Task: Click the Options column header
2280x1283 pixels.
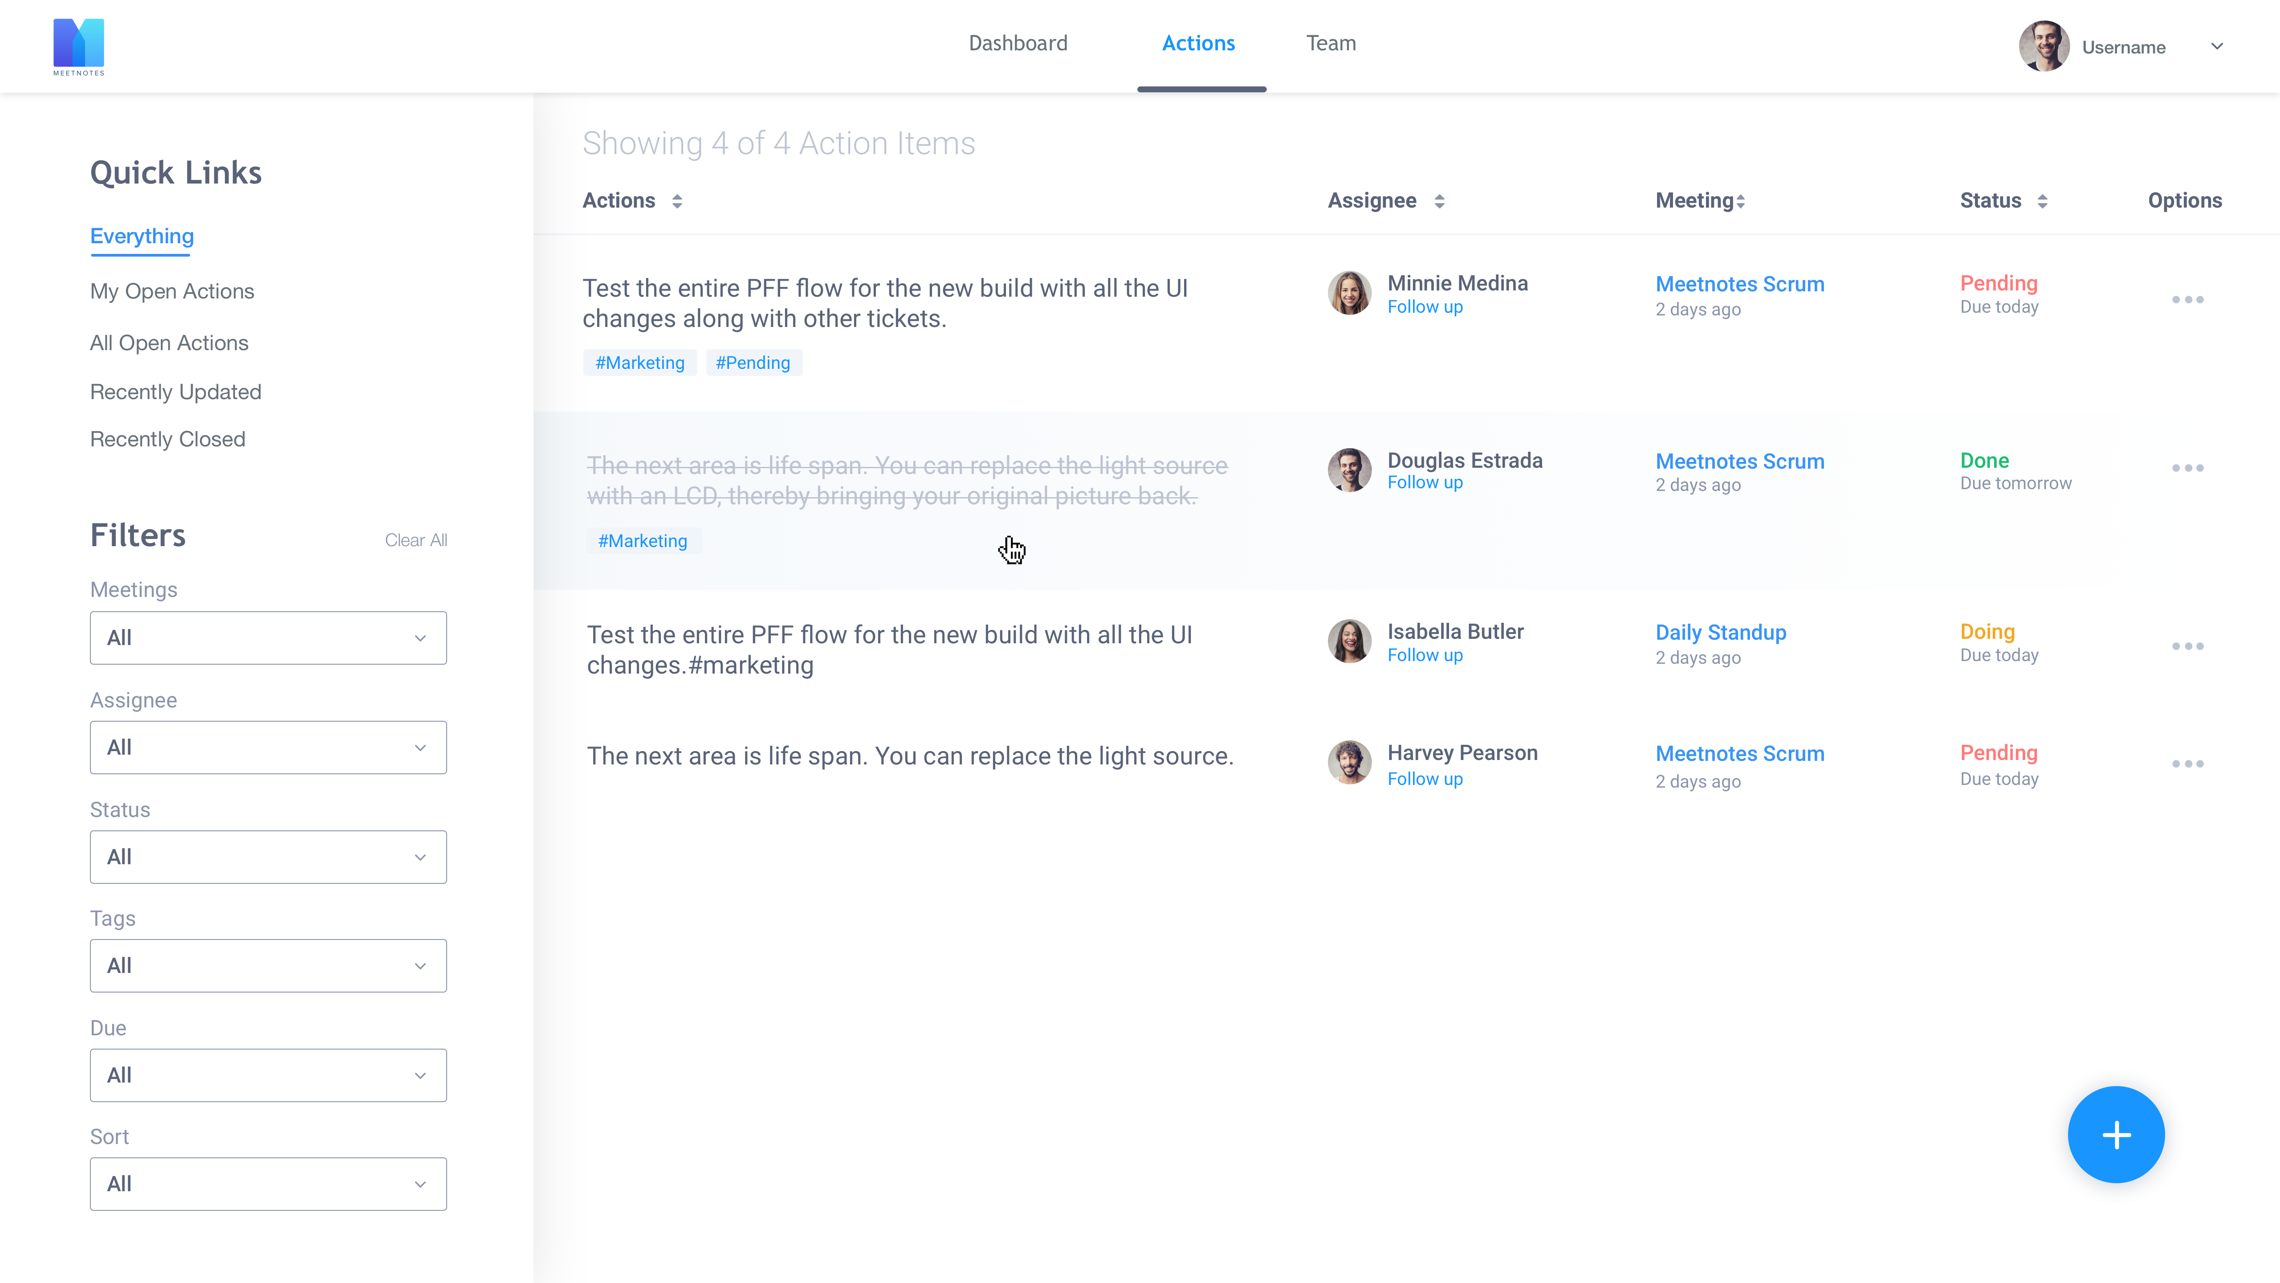Action: (x=2184, y=201)
